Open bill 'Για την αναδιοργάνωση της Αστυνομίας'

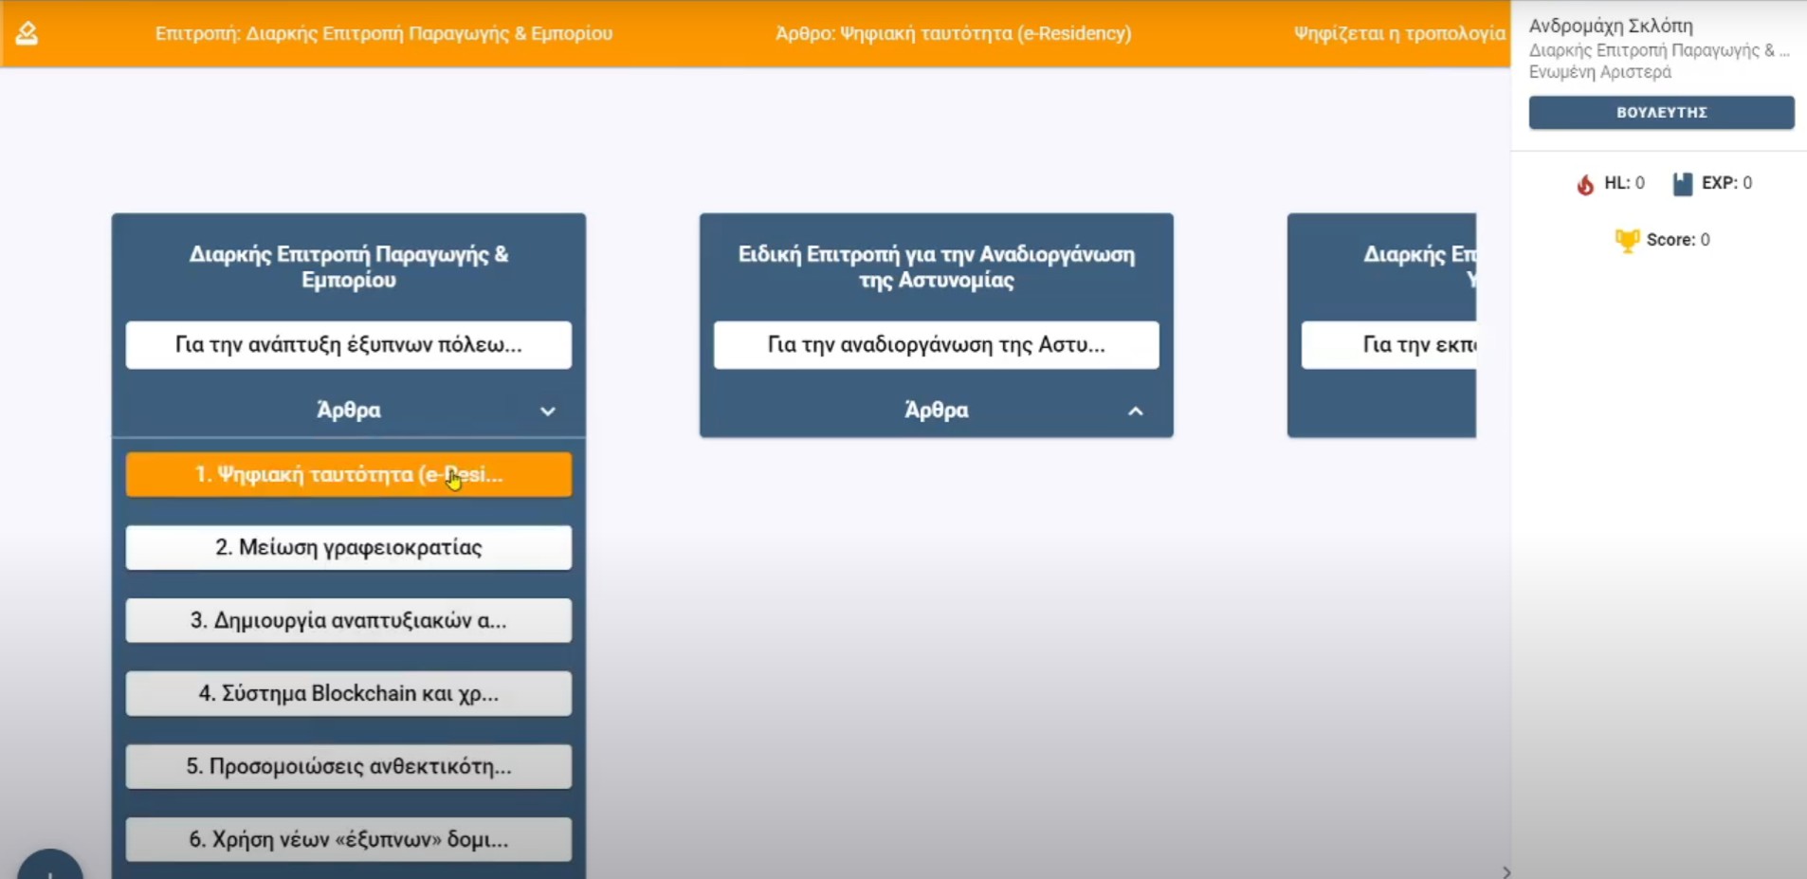[936, 344]
